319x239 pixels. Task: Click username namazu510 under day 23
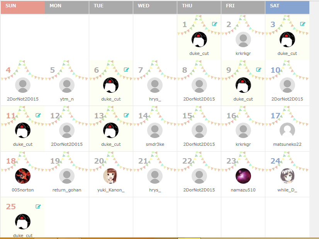point(243,190)
